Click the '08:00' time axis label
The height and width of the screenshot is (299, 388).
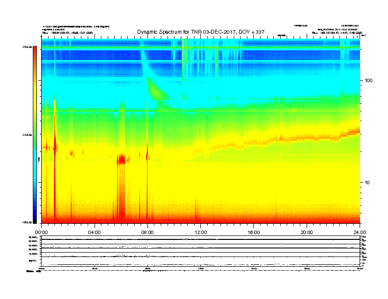147,233
